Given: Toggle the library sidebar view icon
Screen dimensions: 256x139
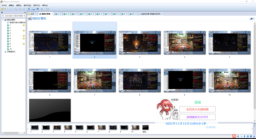Looking at the screenshot, I should tap(29, 9).
